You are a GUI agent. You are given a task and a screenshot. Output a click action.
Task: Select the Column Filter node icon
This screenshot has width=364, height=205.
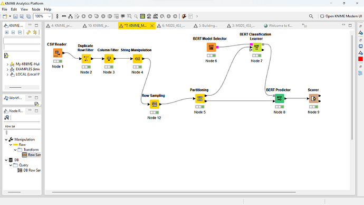(x=109, y=59)
